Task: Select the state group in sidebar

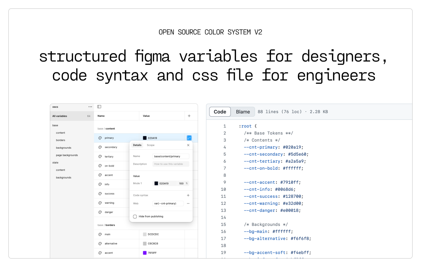Action: pyautogui.click(x=55, y=163)
